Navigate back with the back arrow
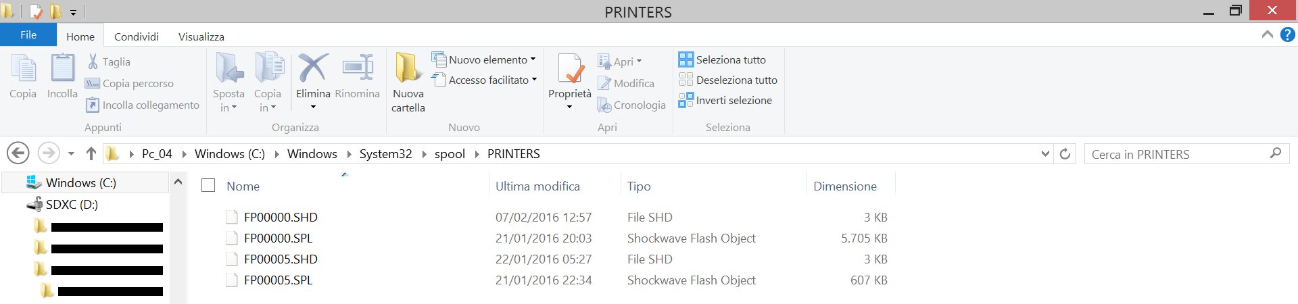Image resolution: width=1298 pixels, height=304 pixels. tap(18, 153)
